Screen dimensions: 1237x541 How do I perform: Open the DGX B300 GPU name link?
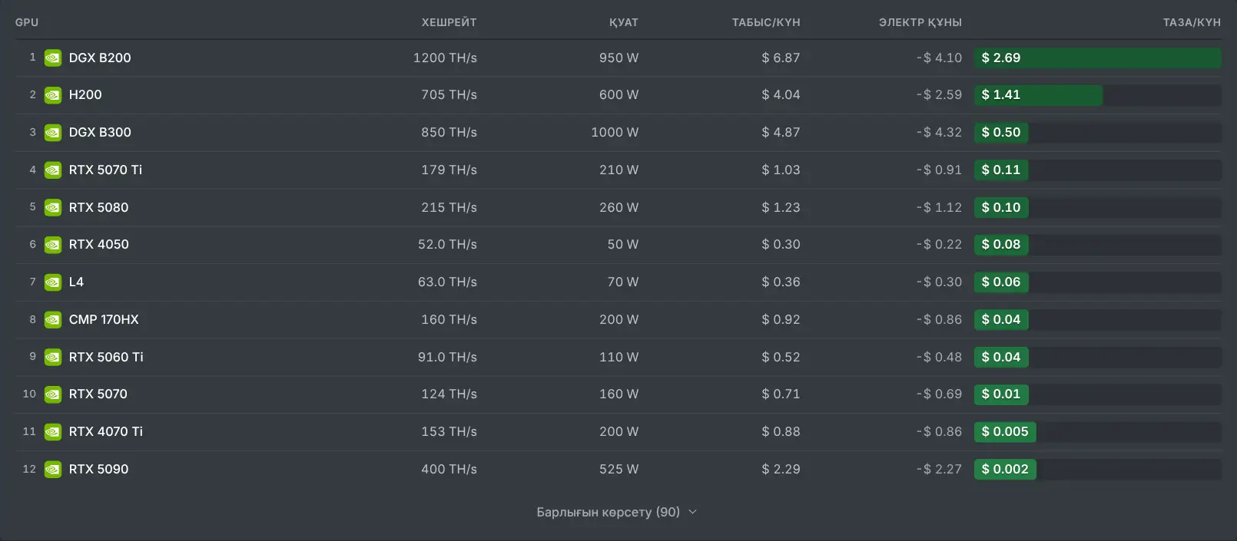(x=100, y=132)
